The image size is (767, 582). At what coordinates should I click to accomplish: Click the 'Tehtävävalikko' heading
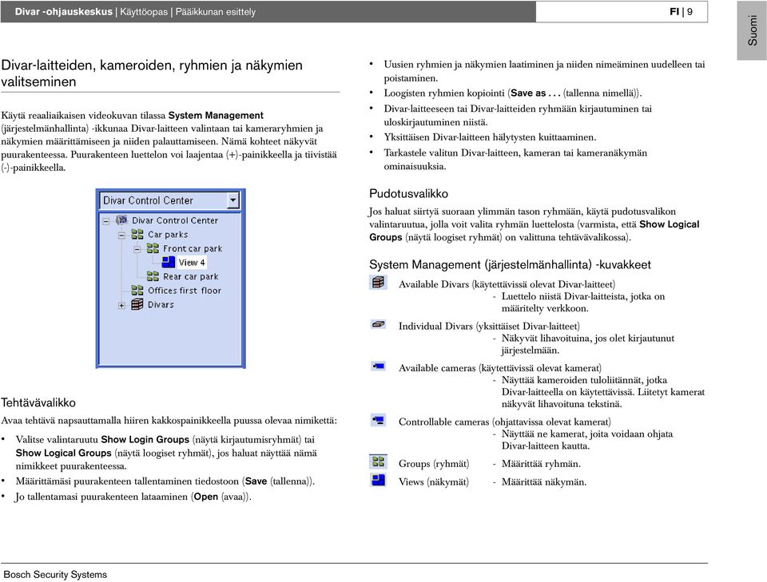[x=38, y=402]
